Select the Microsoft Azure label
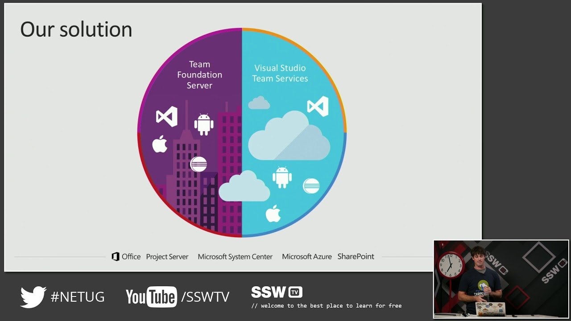 point(306,257)
